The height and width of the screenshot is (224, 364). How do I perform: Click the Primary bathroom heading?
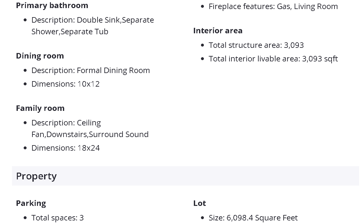tap(52, 5)
